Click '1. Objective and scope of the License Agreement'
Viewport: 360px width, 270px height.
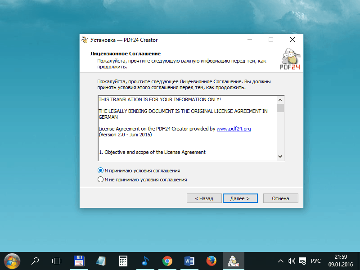[x=152, y=152]
